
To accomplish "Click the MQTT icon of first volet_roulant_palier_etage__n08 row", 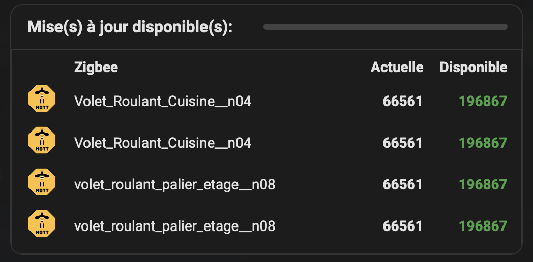I will (42, 182).
